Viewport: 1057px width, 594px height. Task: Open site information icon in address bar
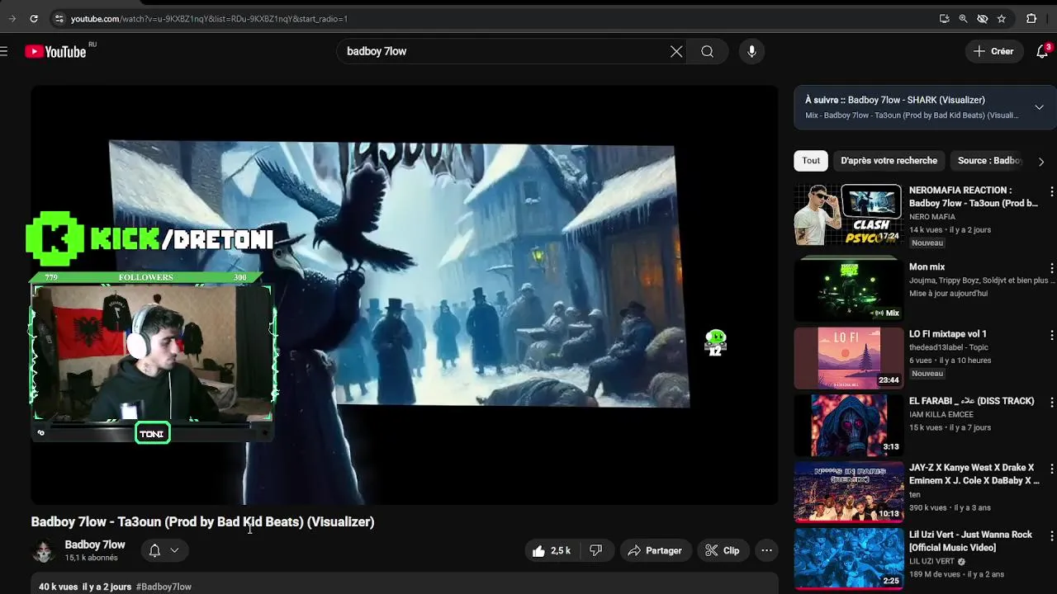pyautogui.click(x=59, y=18)
